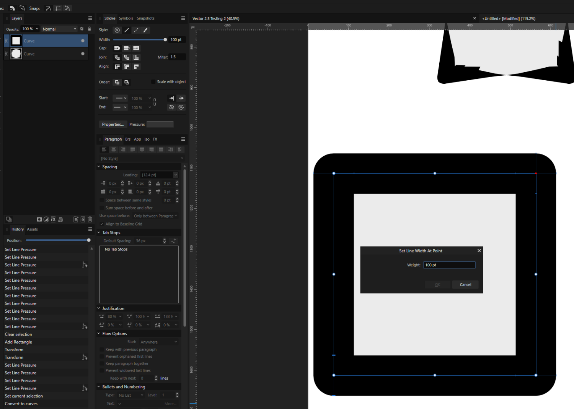Select the round cap option
Screen dimensions: 574x409
click(x=117, y=48)
